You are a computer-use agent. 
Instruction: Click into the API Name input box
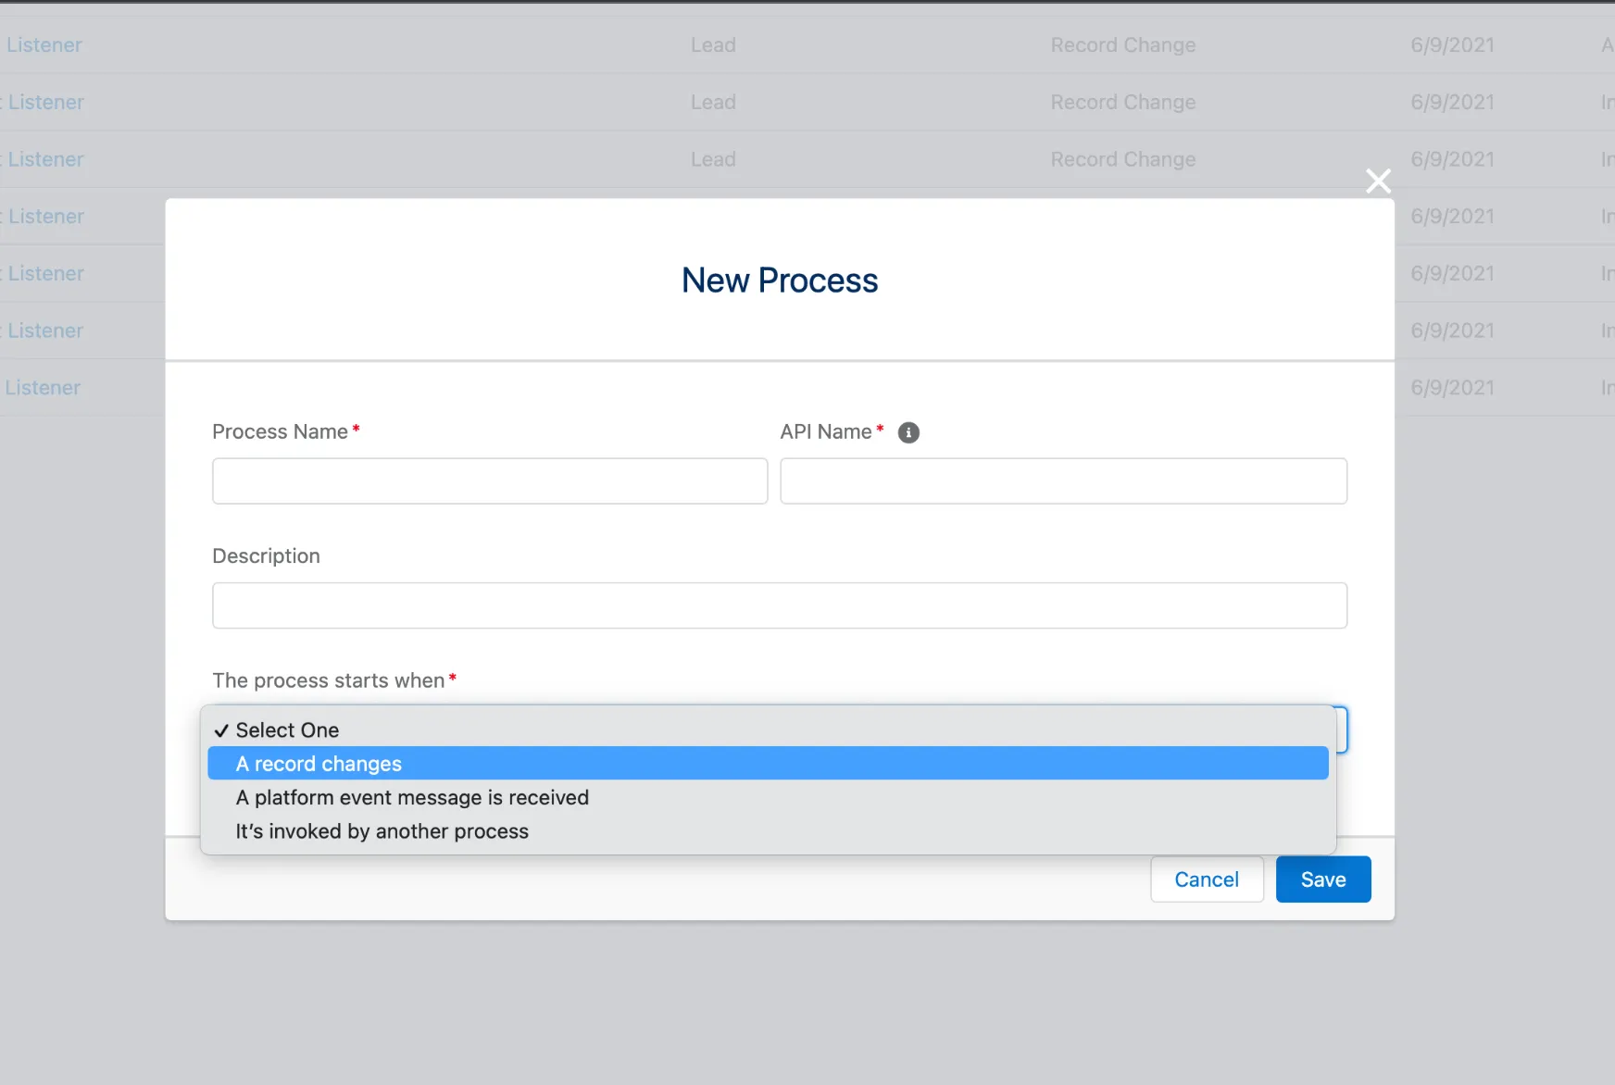point(1062,481)
